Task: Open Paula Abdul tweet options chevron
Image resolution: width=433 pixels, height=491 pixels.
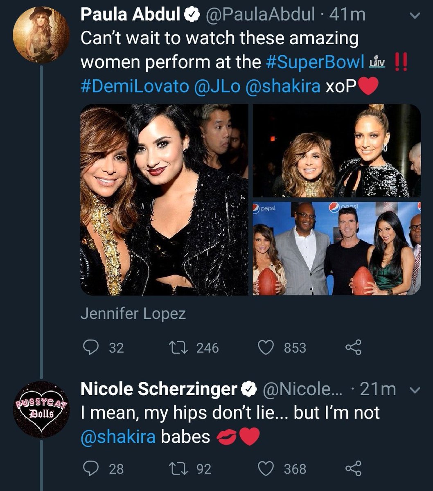Action: (x=415, y=16)
